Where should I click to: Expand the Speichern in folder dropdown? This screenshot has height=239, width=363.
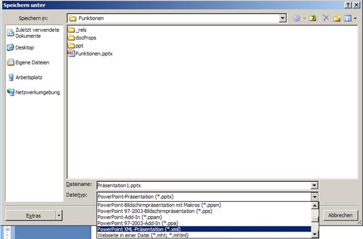click(283, 18)
